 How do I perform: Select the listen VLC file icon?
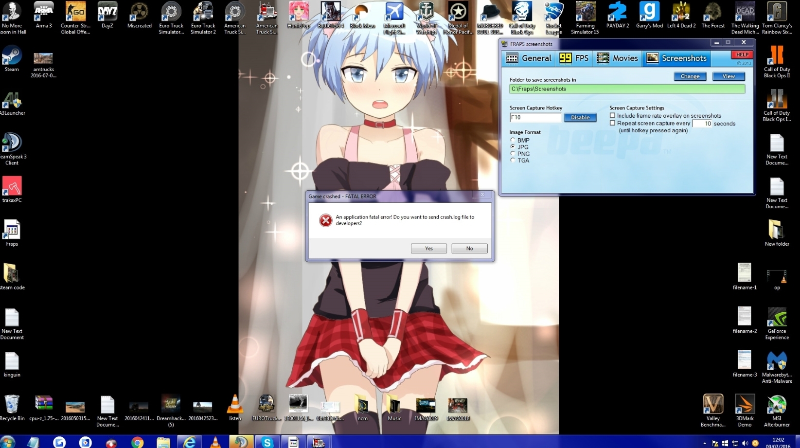(x=235, y=408)
